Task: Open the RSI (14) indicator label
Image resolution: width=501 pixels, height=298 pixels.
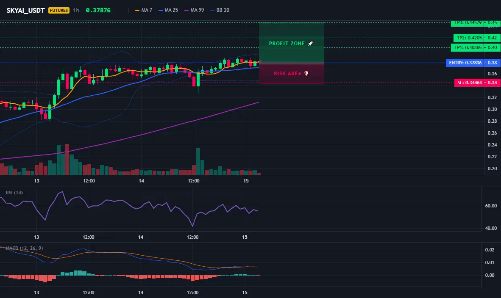Action: 14,193
